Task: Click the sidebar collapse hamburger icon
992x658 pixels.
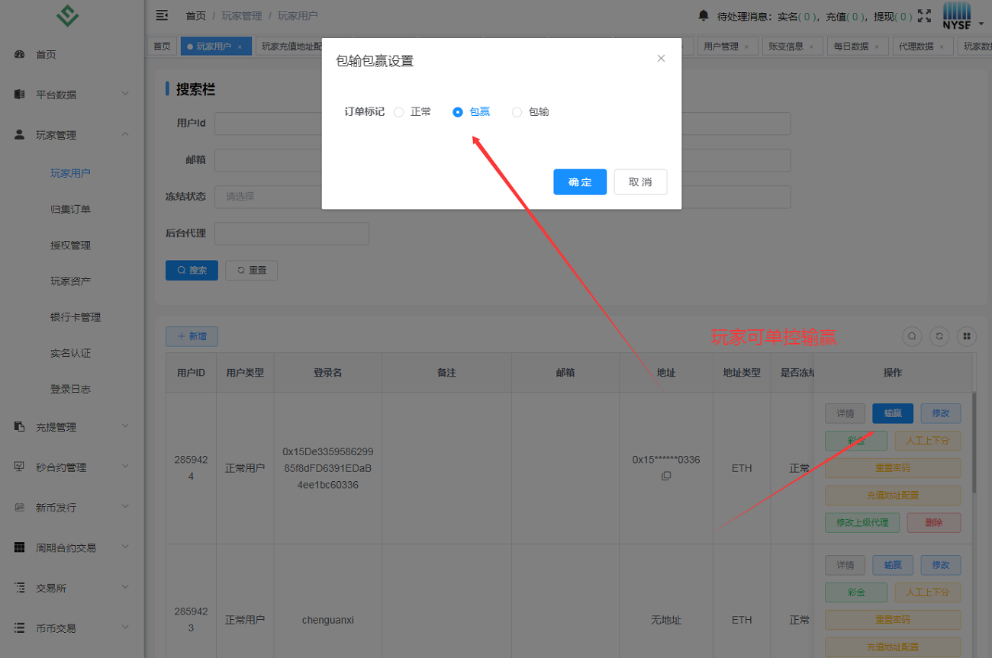Action: [x=162, y=15]
